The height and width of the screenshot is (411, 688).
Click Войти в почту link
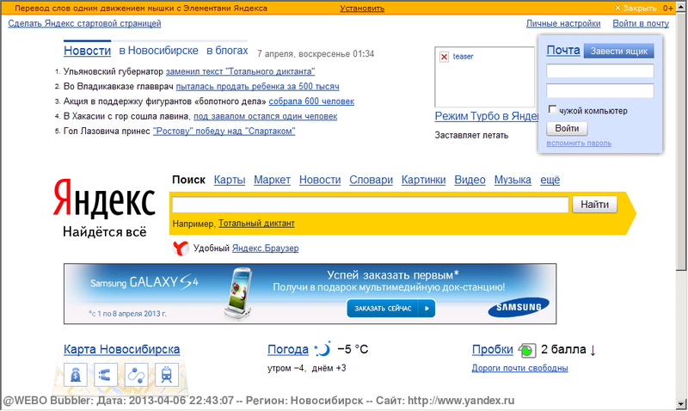(x=641, y=23)
